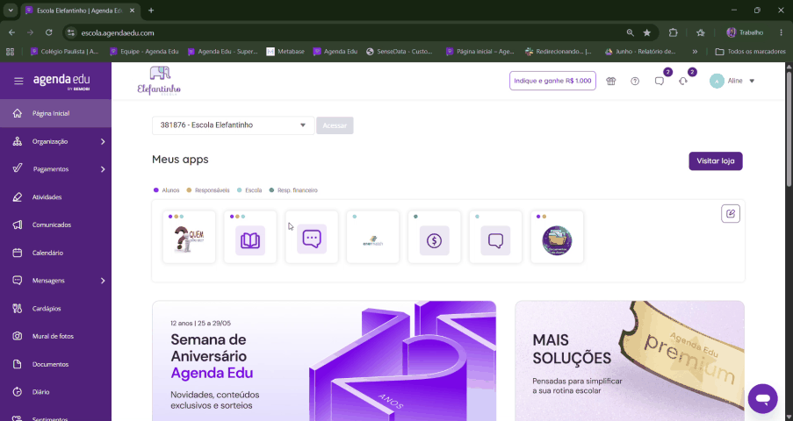Viewport: 793px width, 421px height.
Task: Bookmark this page star icon
Action: coord(647,32)
